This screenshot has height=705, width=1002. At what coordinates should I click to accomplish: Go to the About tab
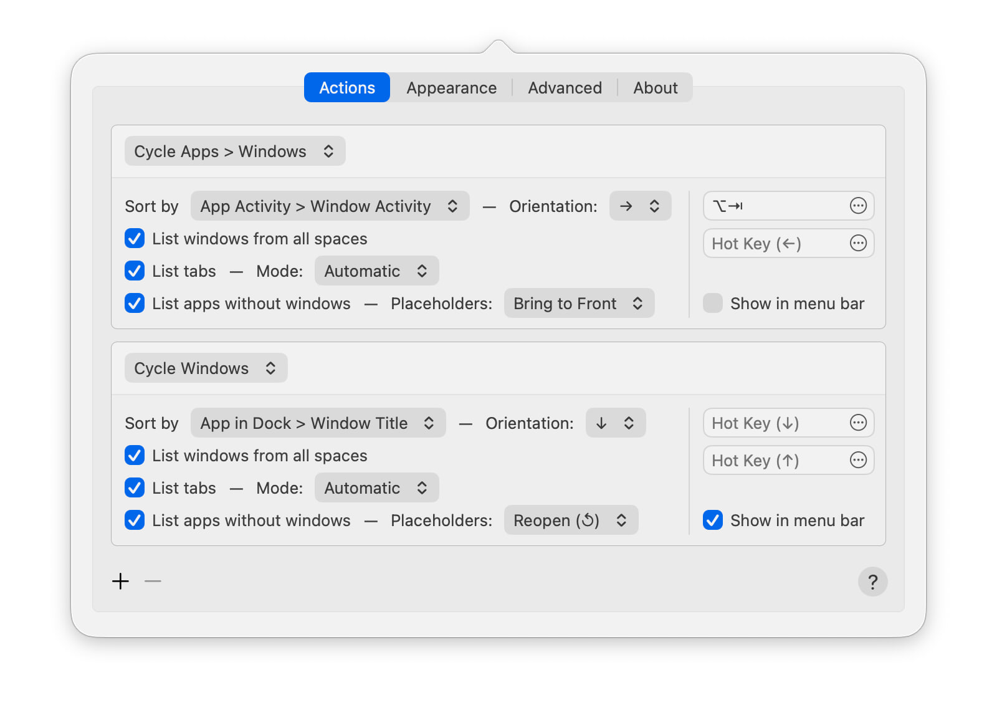tap(655, 88)
